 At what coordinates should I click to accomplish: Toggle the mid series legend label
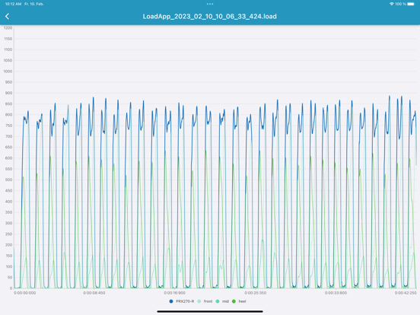coord(225,301)
